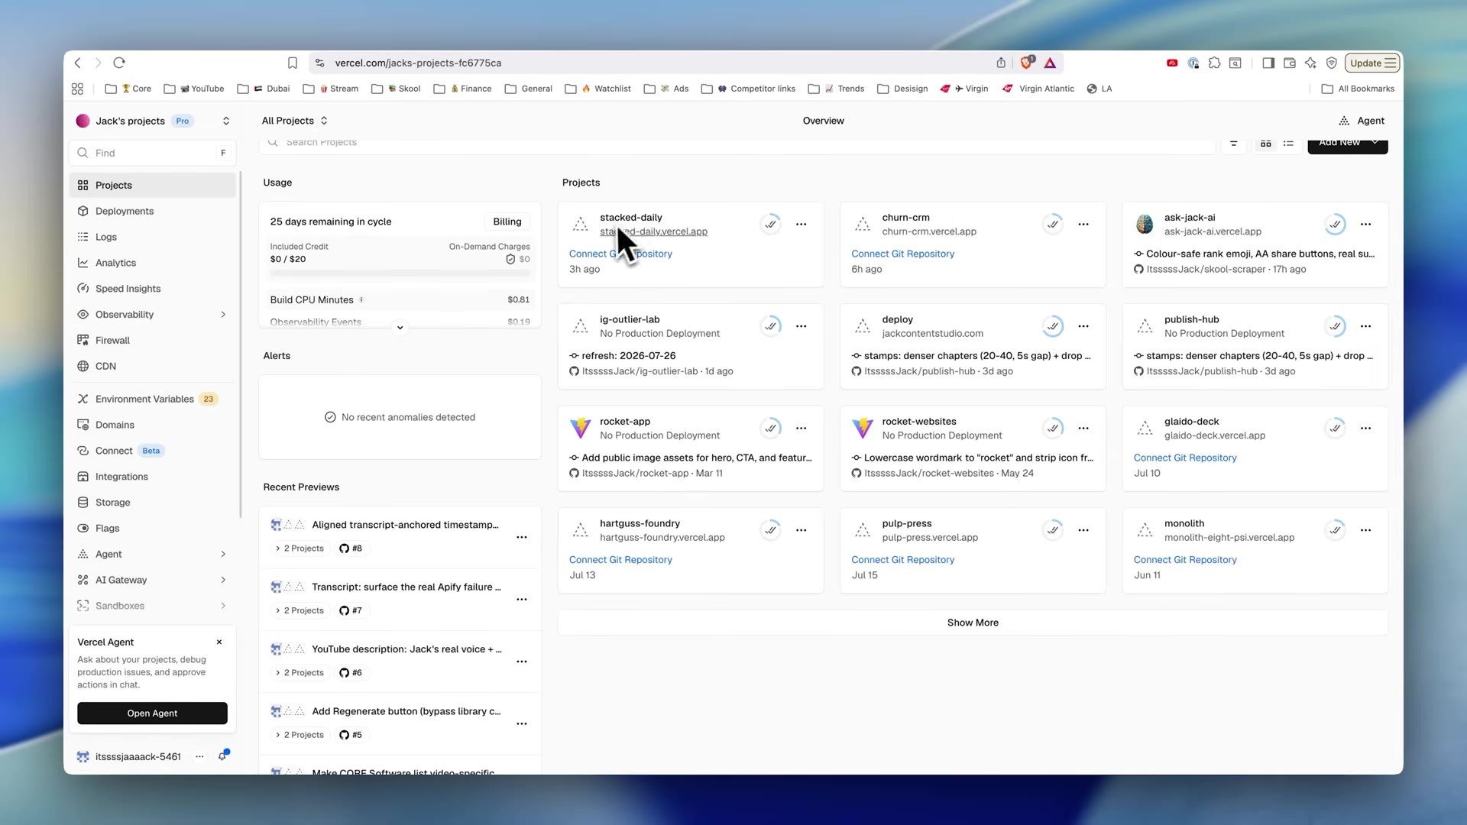The height and width of the screenshot is (825, 1467).
Task: Click the Show More projects button
Action: [973, 623]
